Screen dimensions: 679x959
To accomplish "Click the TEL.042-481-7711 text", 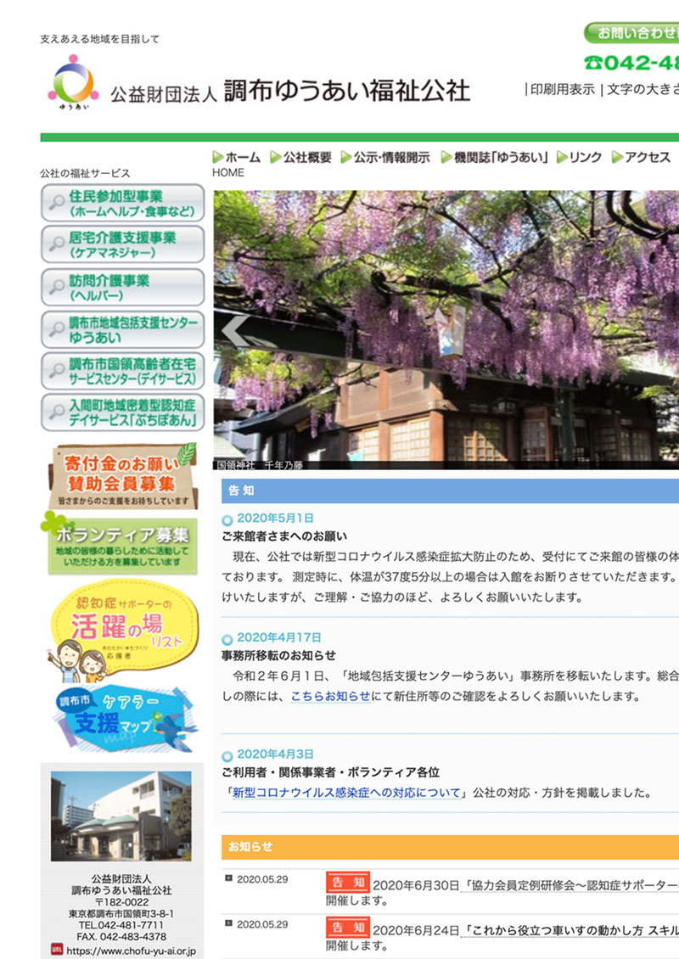I will click(x=121, y=925).
